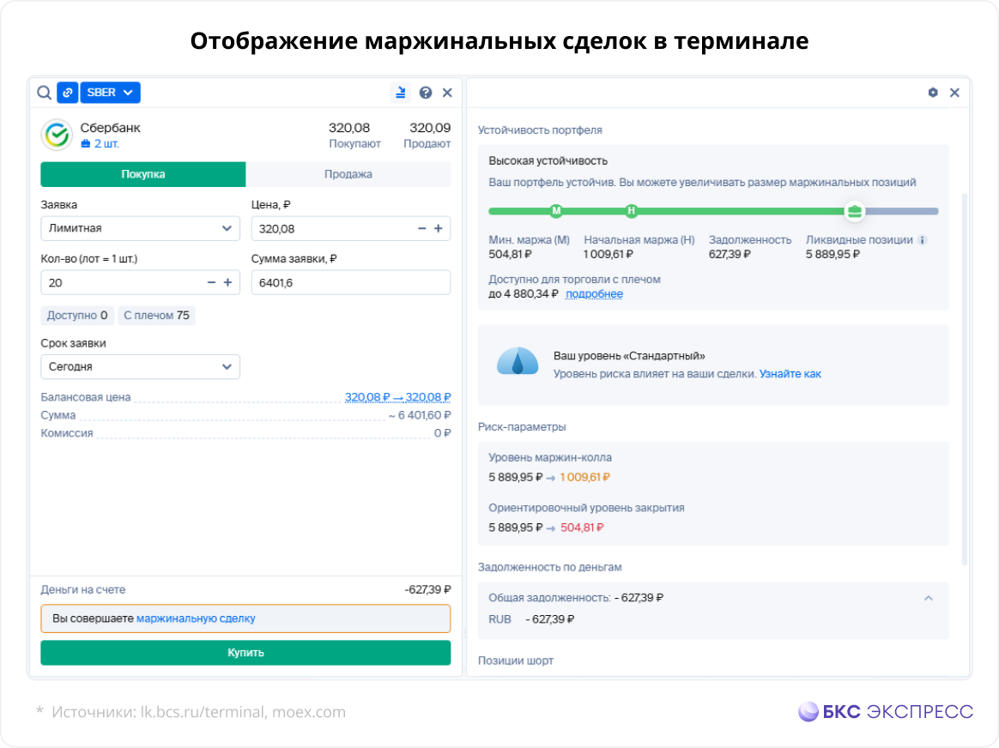Click the red closing level 504,81 ₽
Image resolution: width=999 pixels, height=748 pixels.
583,528
